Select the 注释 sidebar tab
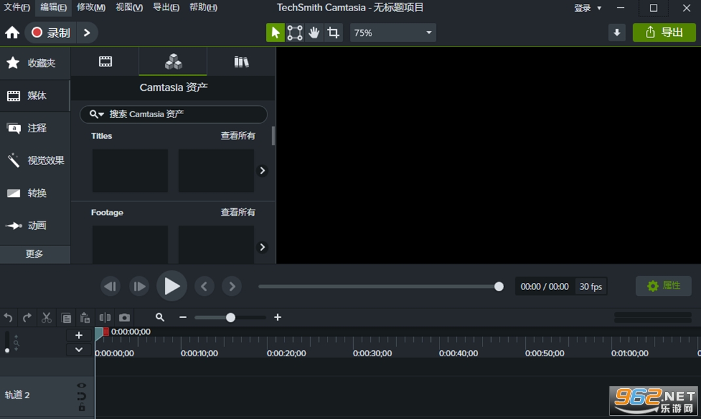 click(35, 128)
